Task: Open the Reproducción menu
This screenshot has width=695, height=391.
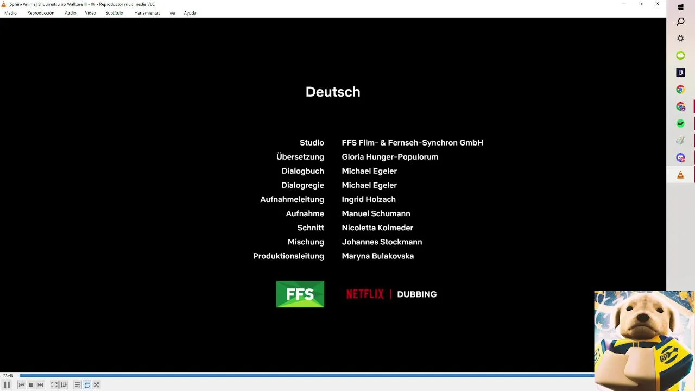Action: [x=41, y=13]
